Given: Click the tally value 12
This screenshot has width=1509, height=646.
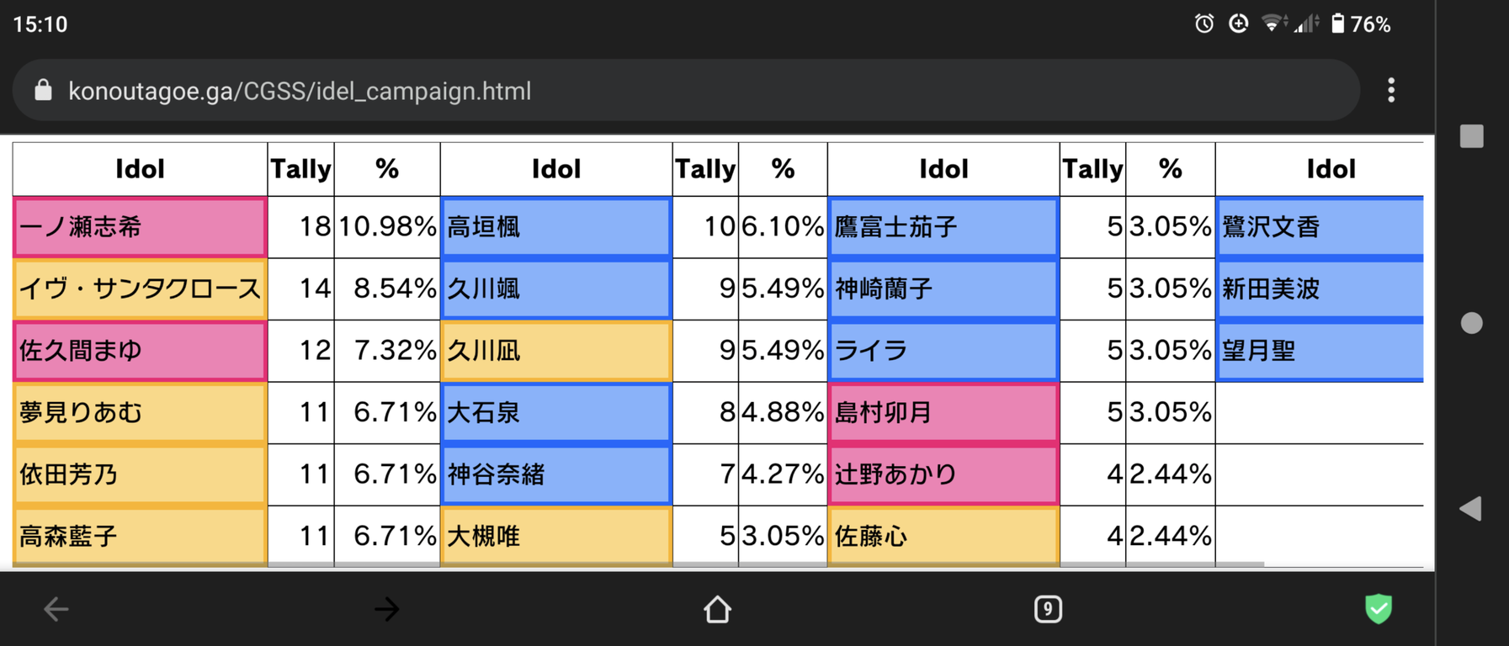Looking at the screenshot, I should click(x=300, y=351).
